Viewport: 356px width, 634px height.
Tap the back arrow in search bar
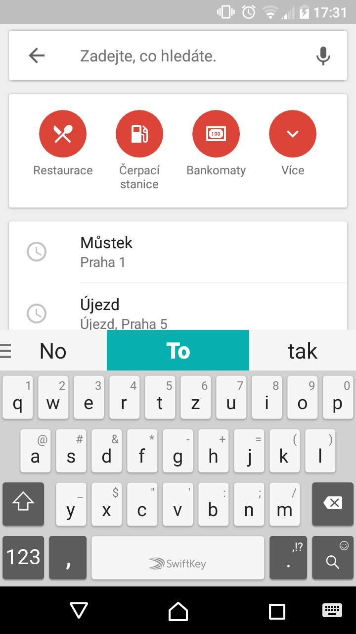coord(37,56)
